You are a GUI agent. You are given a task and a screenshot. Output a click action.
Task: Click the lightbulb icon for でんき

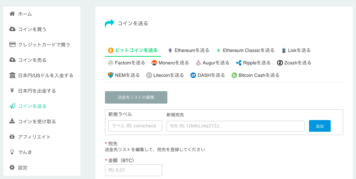(12, 152)
